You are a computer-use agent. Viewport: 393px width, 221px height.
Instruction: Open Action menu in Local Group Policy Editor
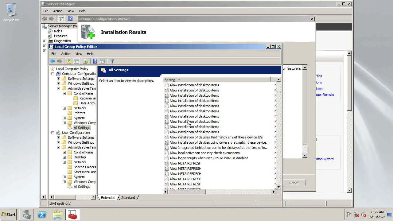coord(66,54)
